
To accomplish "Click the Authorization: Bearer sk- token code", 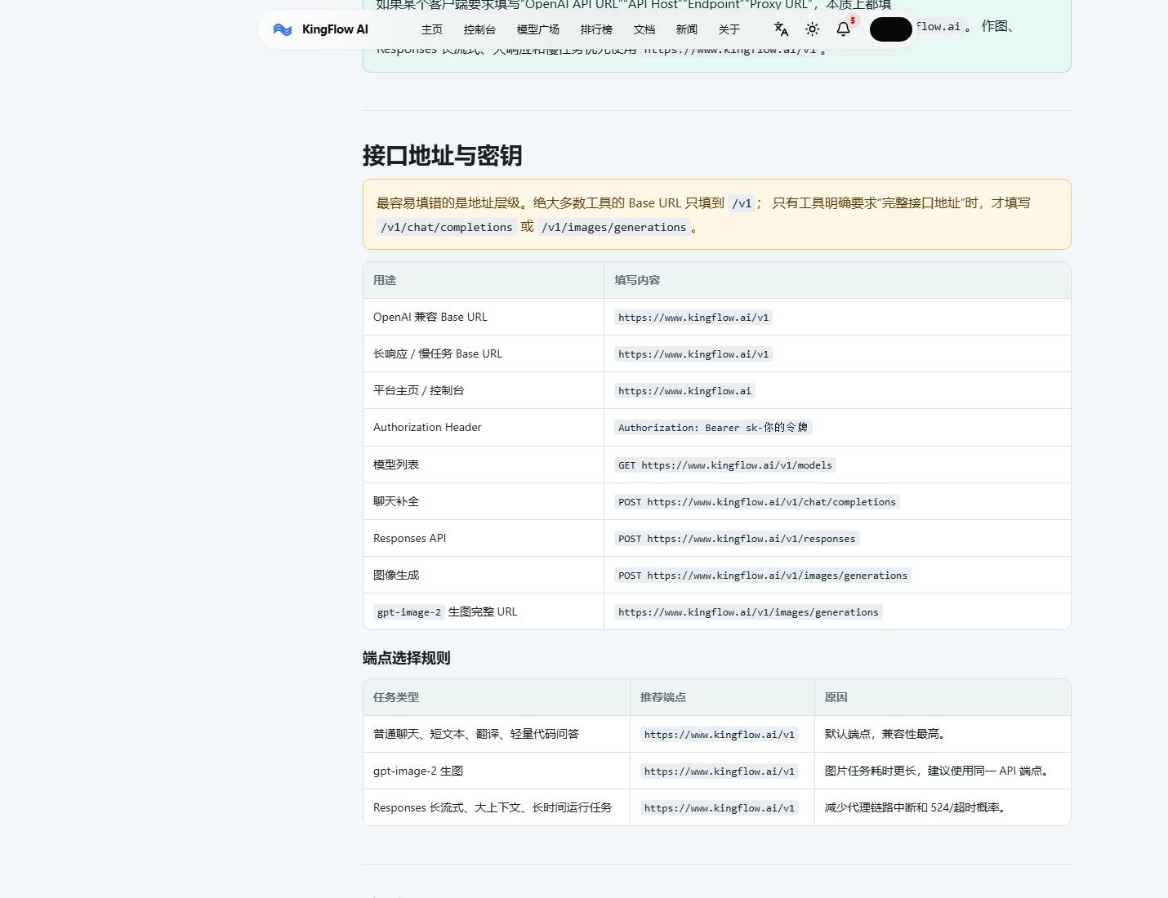I will [x=713, y=428].
